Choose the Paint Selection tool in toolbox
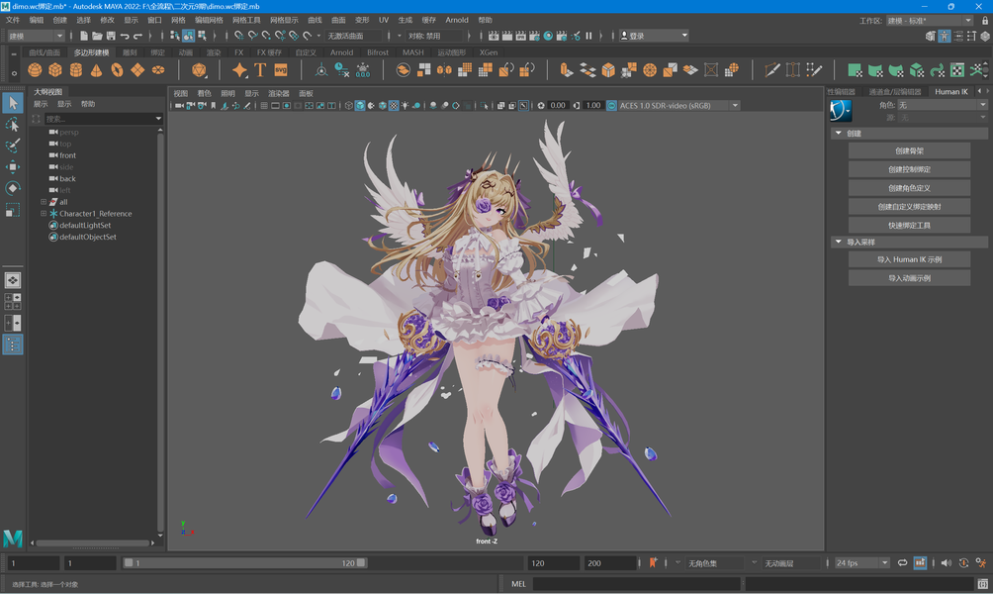 click(x=13, y=146)
